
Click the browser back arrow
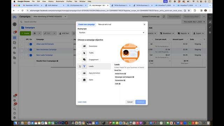click(x=14, y=10)
